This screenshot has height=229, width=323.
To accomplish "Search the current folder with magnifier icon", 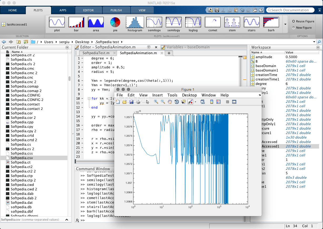I will (x=319, y=42).
